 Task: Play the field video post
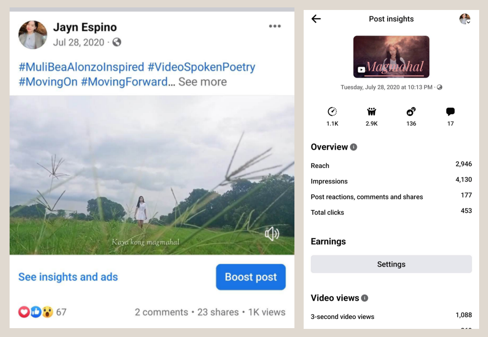152,175
